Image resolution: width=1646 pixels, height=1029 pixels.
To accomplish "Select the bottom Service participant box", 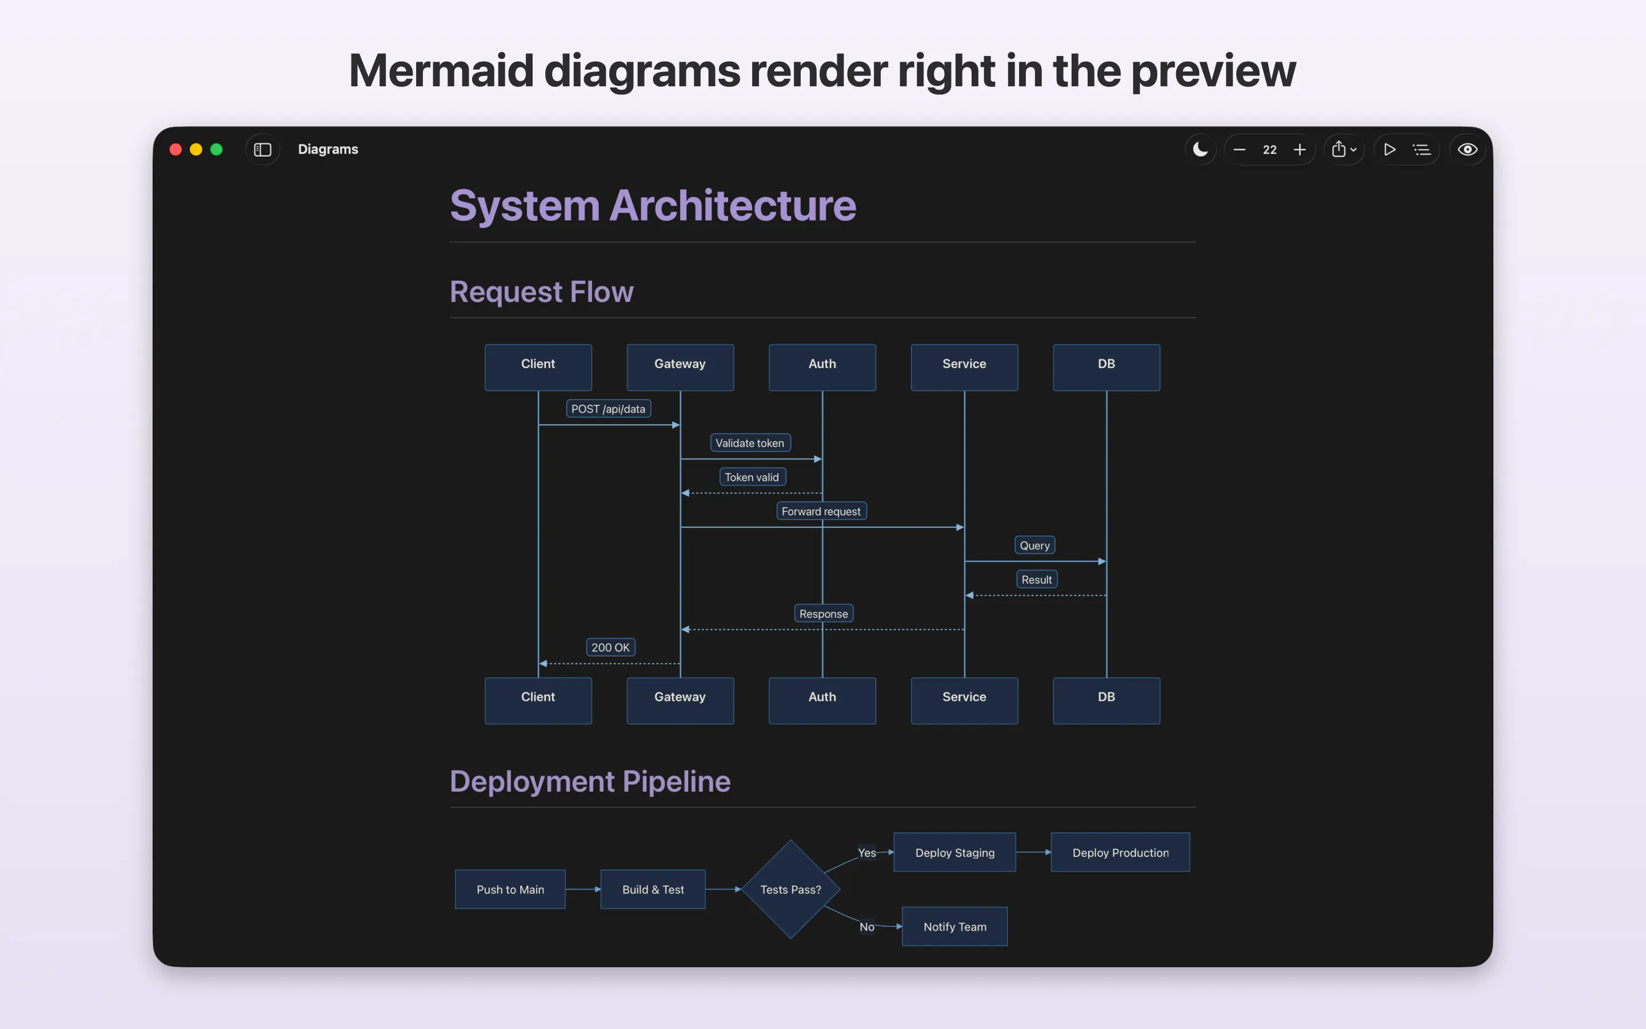I will pyautogui.click(x=965, y=700).
